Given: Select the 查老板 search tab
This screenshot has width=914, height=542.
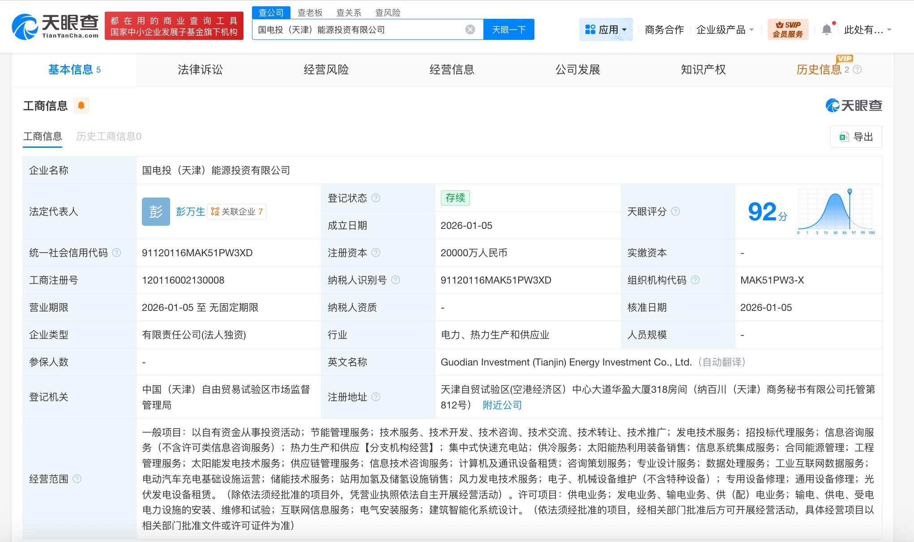Looking at the screenshot, I should click(x=310, y=13).
